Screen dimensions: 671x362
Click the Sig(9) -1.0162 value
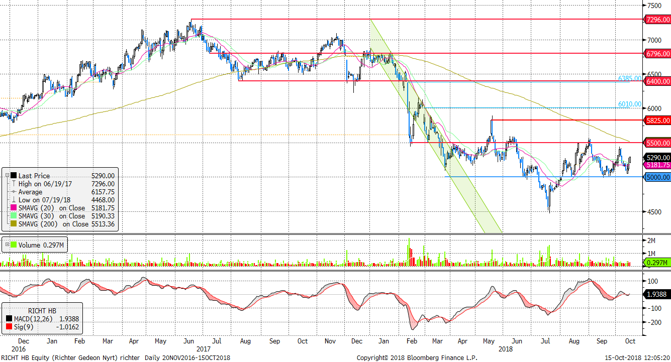[67, 326]
